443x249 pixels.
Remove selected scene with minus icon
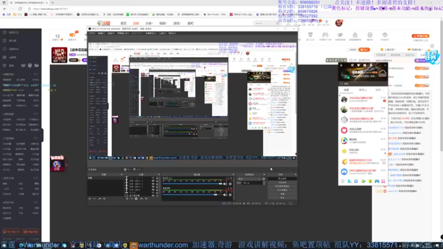[x=94, y=199]
